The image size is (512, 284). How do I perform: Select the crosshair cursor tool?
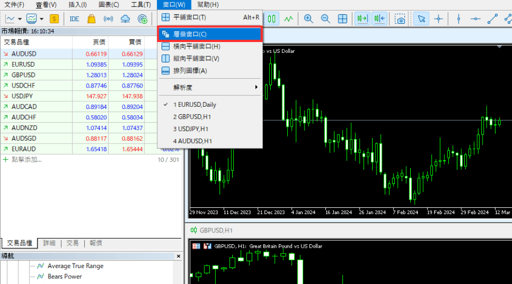click(438, 19)
